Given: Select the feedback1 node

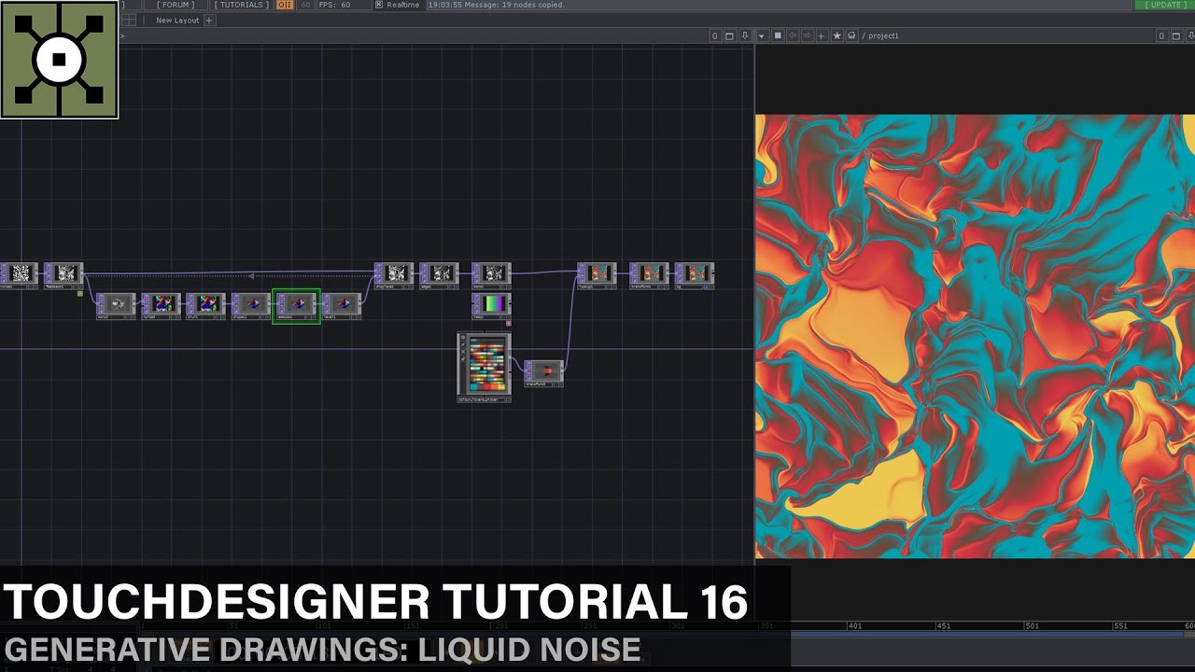Looking at the screenshot, I should [x=63, y=274].
